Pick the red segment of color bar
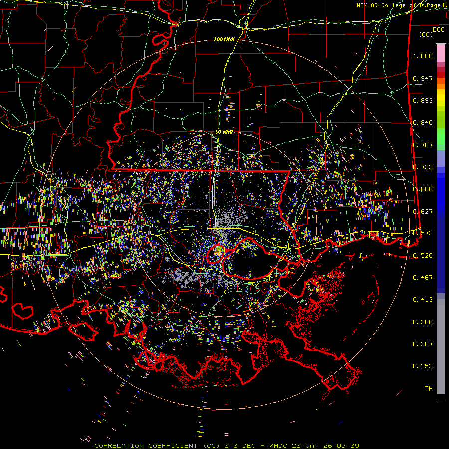This screenshot has width=449, height=449. coord(441,75)
